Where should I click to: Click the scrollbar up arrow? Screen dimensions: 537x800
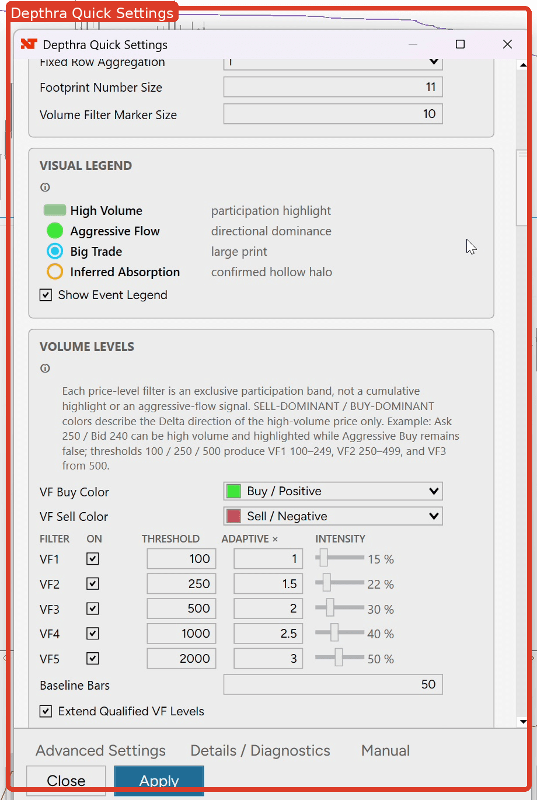tap(523, 65)
